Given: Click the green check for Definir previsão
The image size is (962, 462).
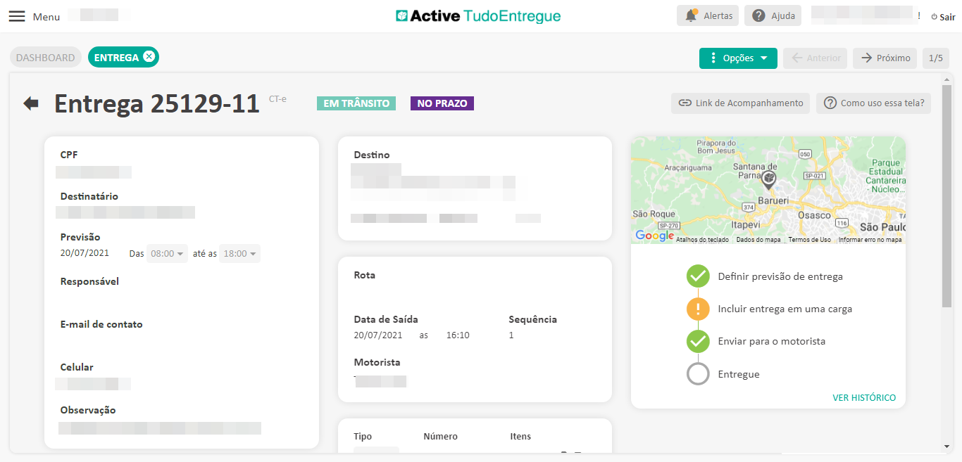Looking at the screenshot, I should pos(698,276).
